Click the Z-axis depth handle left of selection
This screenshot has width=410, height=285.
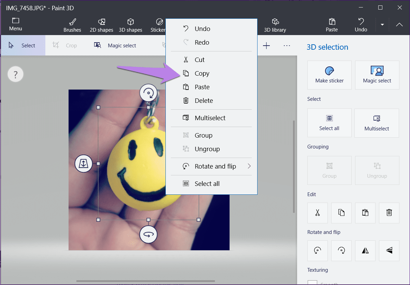click(84, 163)
